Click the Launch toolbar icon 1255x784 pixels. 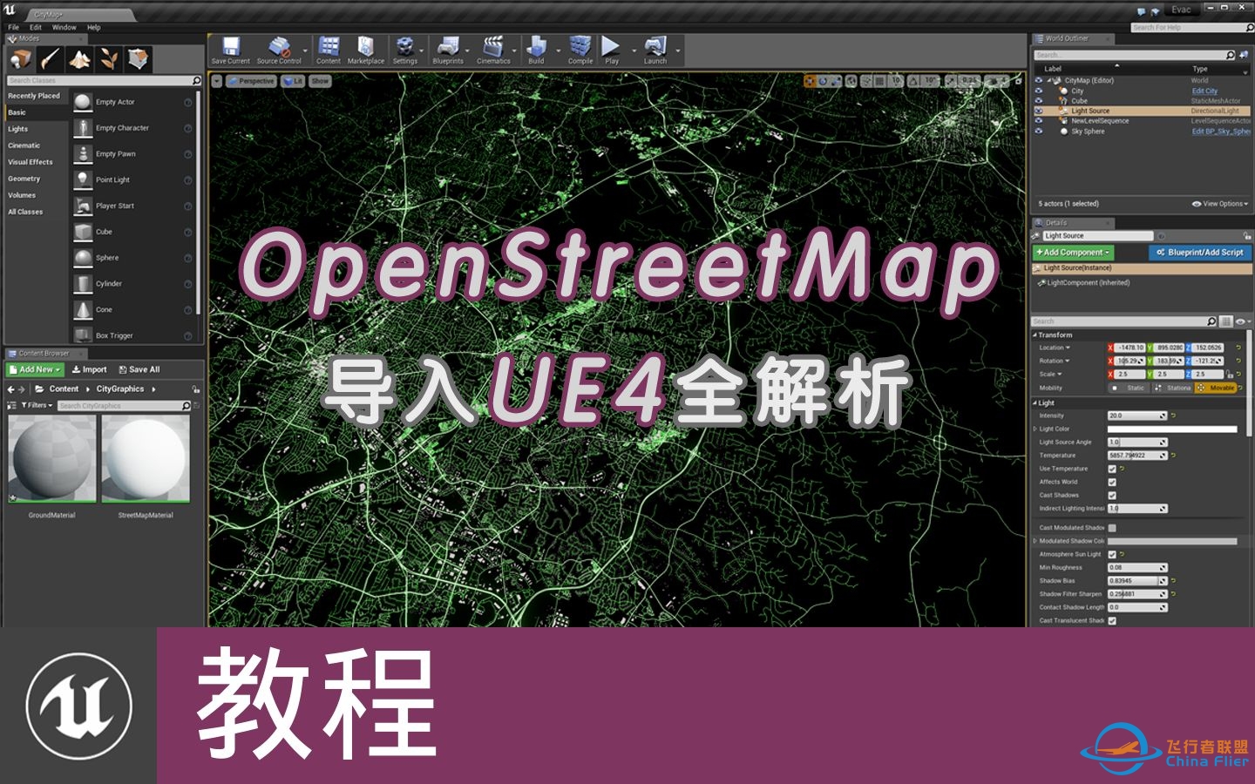(655, 47)
